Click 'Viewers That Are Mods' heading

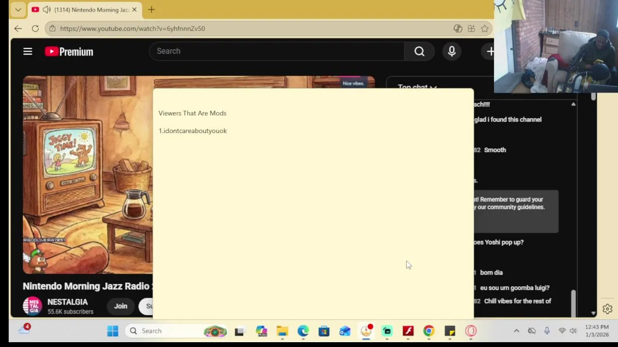[x=192, y=113]
